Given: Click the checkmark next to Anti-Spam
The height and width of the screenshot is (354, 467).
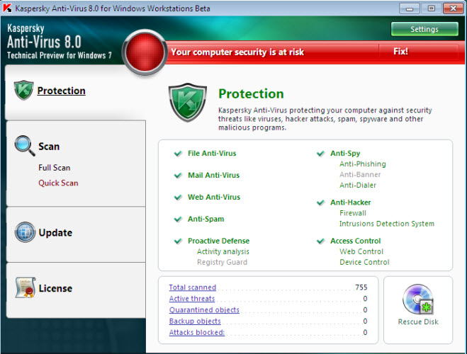Looking at the screenshot, I should click(x=178, y=219).
